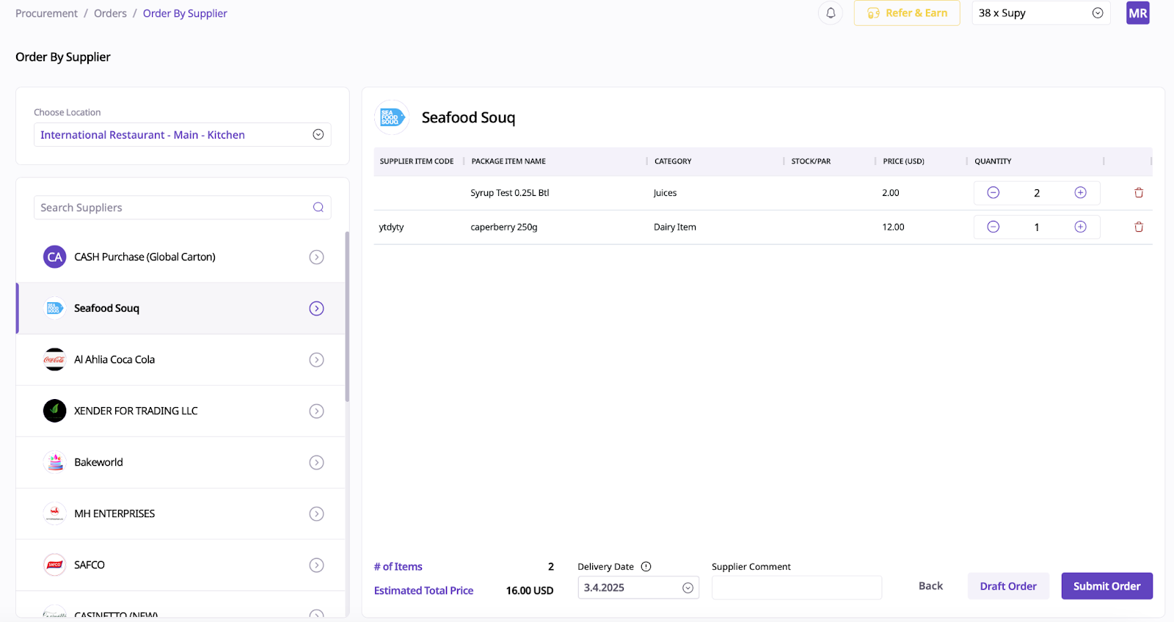Click the Seafood Souq header logo

point(392,117)
